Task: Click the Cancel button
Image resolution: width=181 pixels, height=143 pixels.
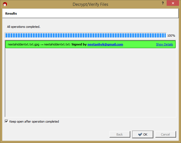Action: click(165, 134)
